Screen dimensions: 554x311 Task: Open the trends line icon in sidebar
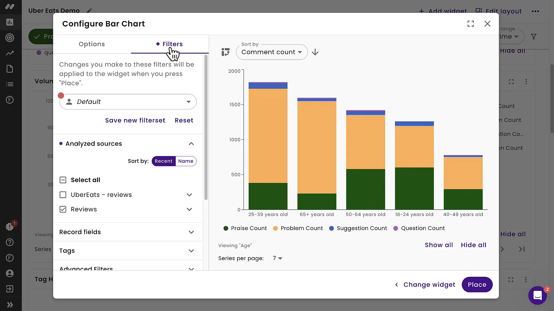coord(10,53)
